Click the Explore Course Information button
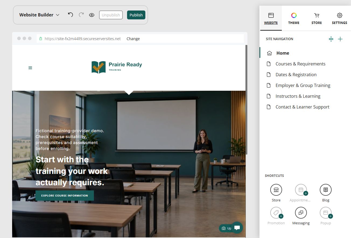Image resolution: width=351 pixels, height=238 pixels. click(x=65, y=195)
